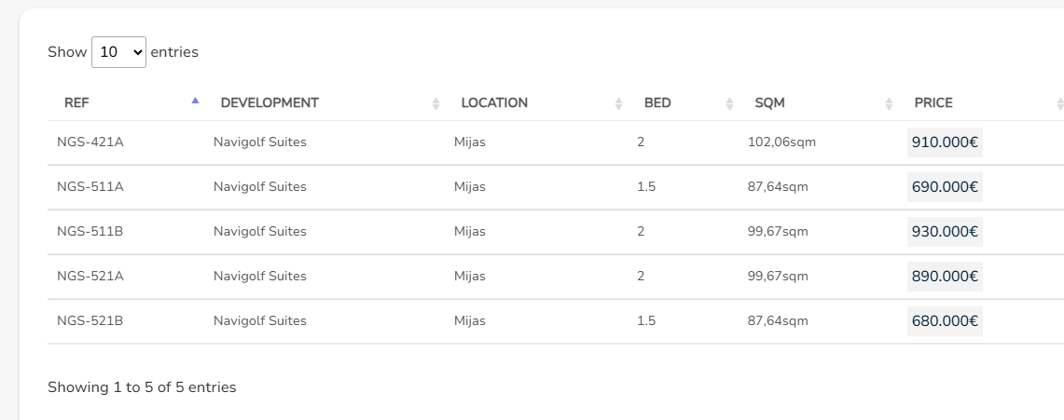
Task: Select the NGS-421A reference cell
Action: [90, 142]
